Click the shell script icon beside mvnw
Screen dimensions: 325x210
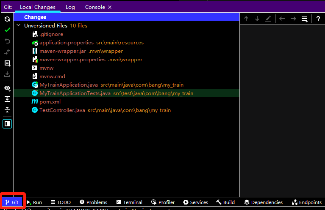tap(35, 68)
